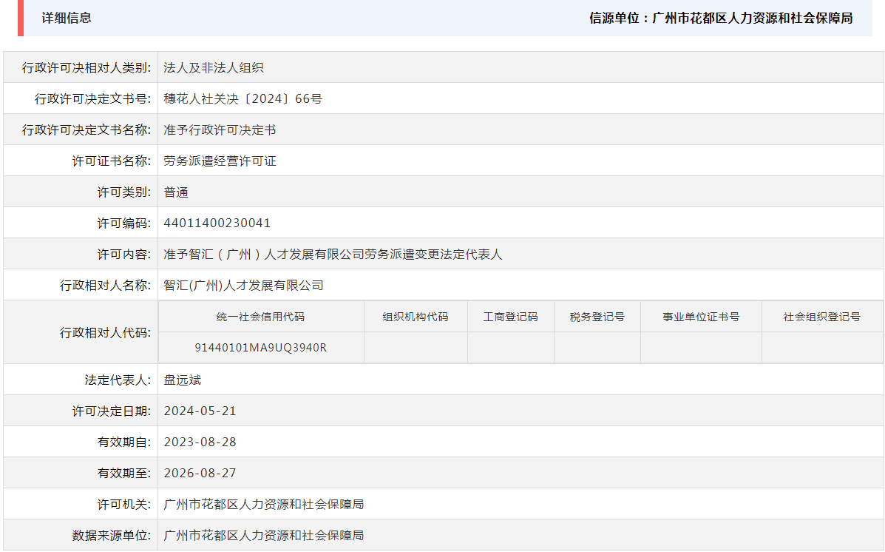The height and width of the screenshot is (552, 885).
Task: Click the 税务登记号 column header
Action: tap(597, 317)
